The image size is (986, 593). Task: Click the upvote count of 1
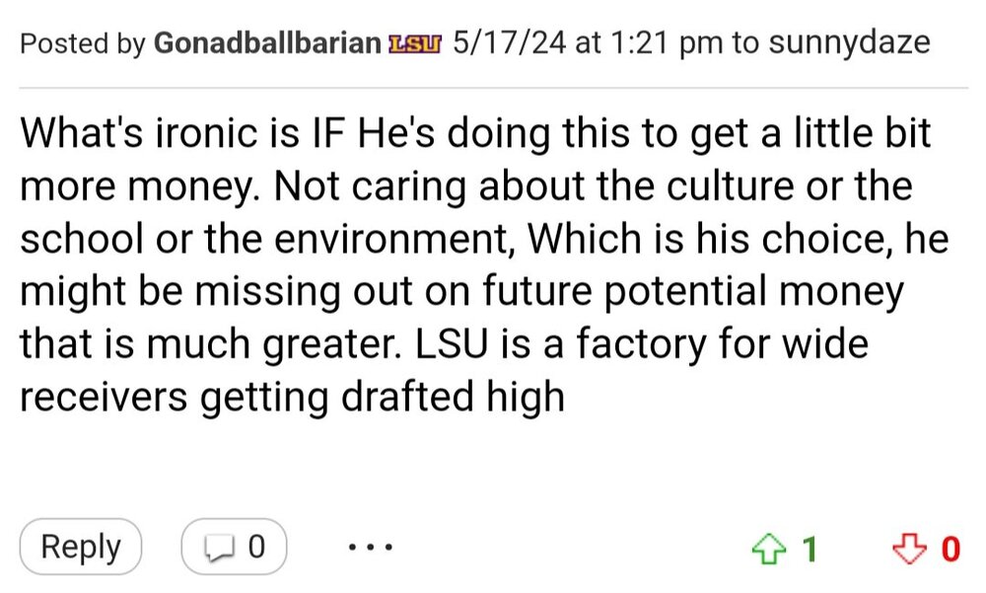click(809, 548)
